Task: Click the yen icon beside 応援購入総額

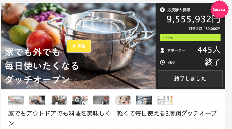Action: click(162, 10)
